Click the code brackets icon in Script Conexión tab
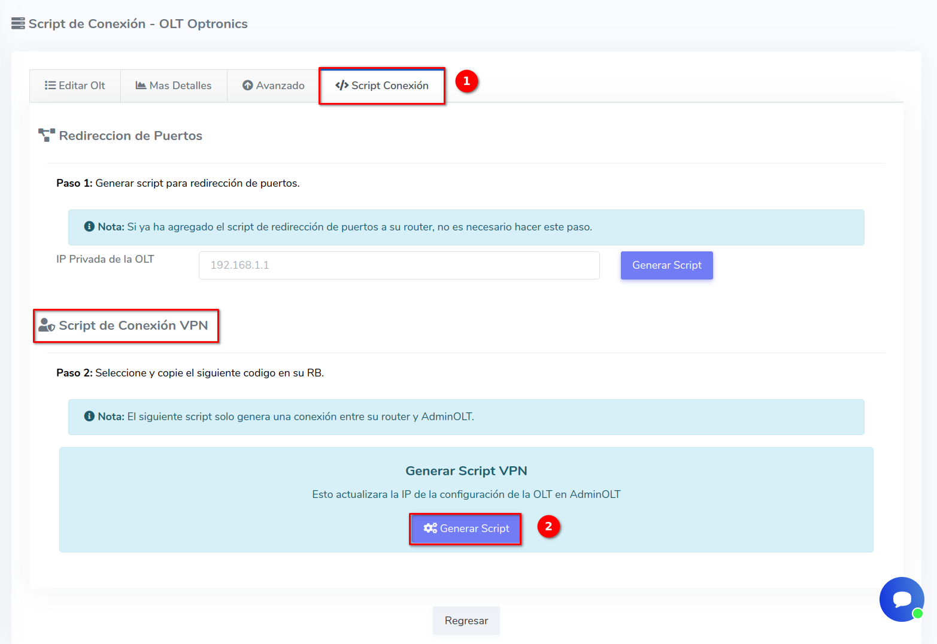The height and width of the screenshot is (644, 937). click(x=342, y=86)
